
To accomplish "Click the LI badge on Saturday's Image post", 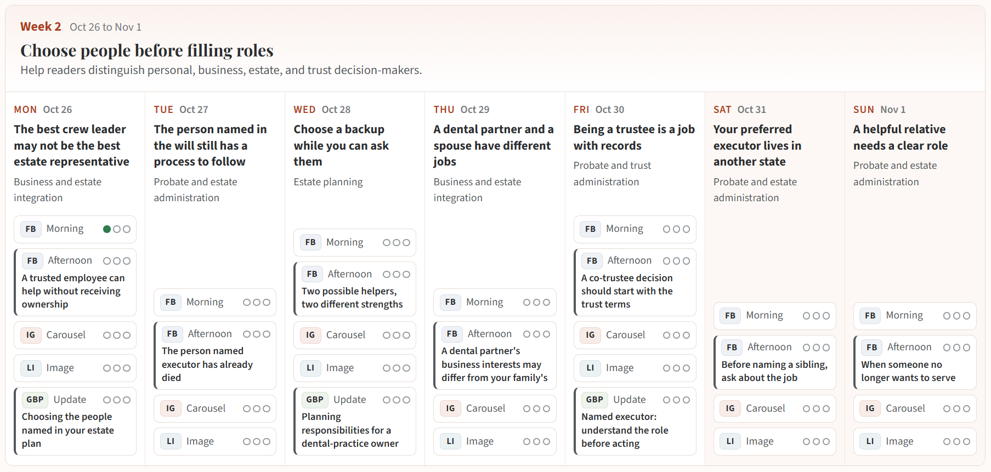I will 730,441.
